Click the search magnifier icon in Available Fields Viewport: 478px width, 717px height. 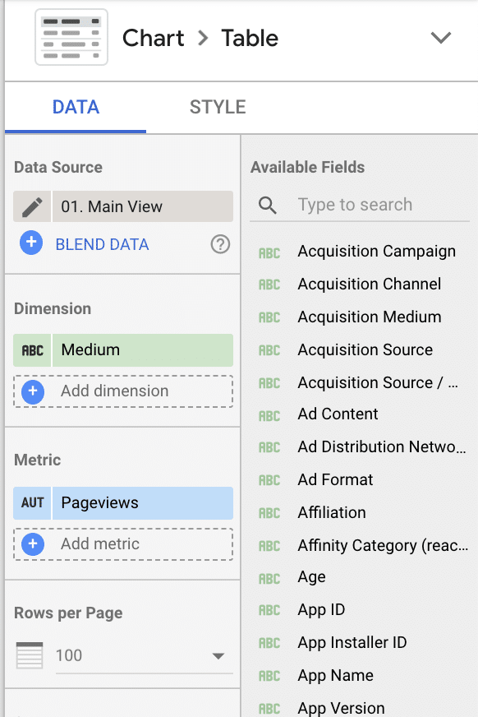tap(268, 206)
